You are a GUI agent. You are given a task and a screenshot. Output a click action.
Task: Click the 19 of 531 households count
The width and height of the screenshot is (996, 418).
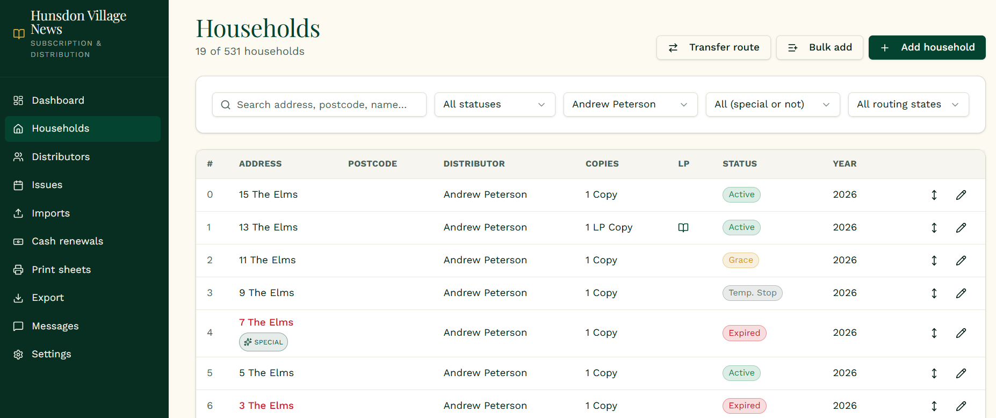[x=250, y=52]
